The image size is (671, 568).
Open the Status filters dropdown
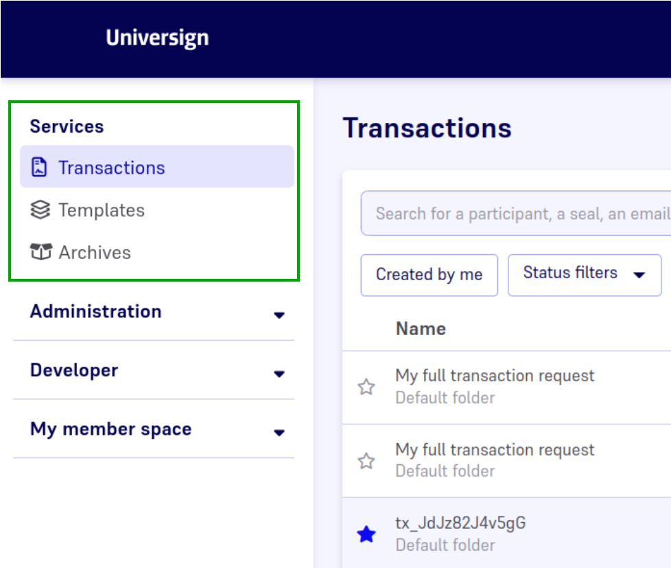(584, 274)
